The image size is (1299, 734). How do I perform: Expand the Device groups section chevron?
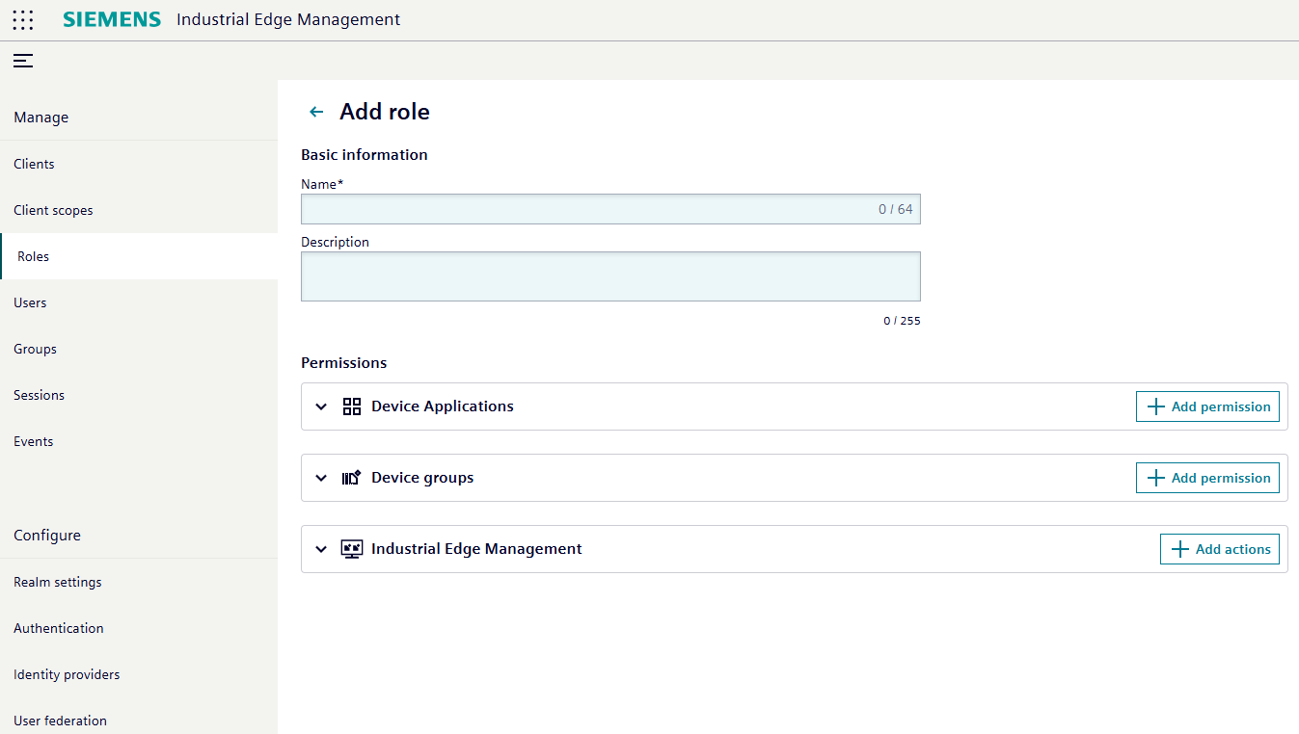pos(321,478)
